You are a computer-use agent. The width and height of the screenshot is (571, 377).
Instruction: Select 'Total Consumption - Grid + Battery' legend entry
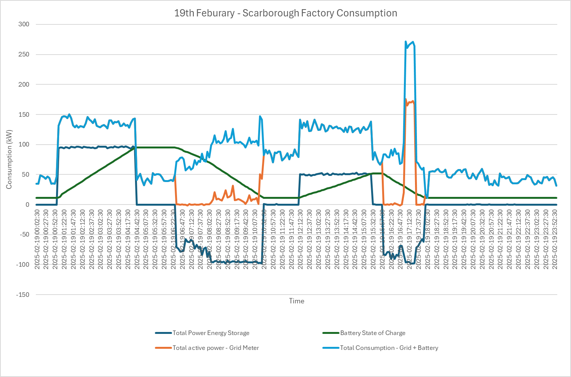tap(389, 348)
